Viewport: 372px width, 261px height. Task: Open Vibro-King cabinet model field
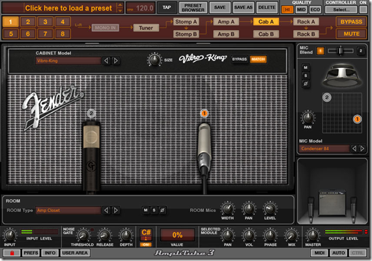(x=68, y=61)
